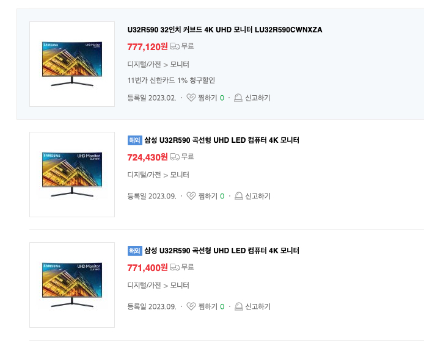Image resolution: width=424 pixels, height=343 pixels.
Task: Click heart icon on 777,120원 listing
Action: tap(191, 98)
